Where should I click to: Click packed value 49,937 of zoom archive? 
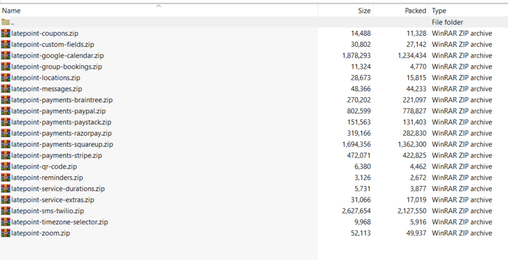tap(416, 233)
